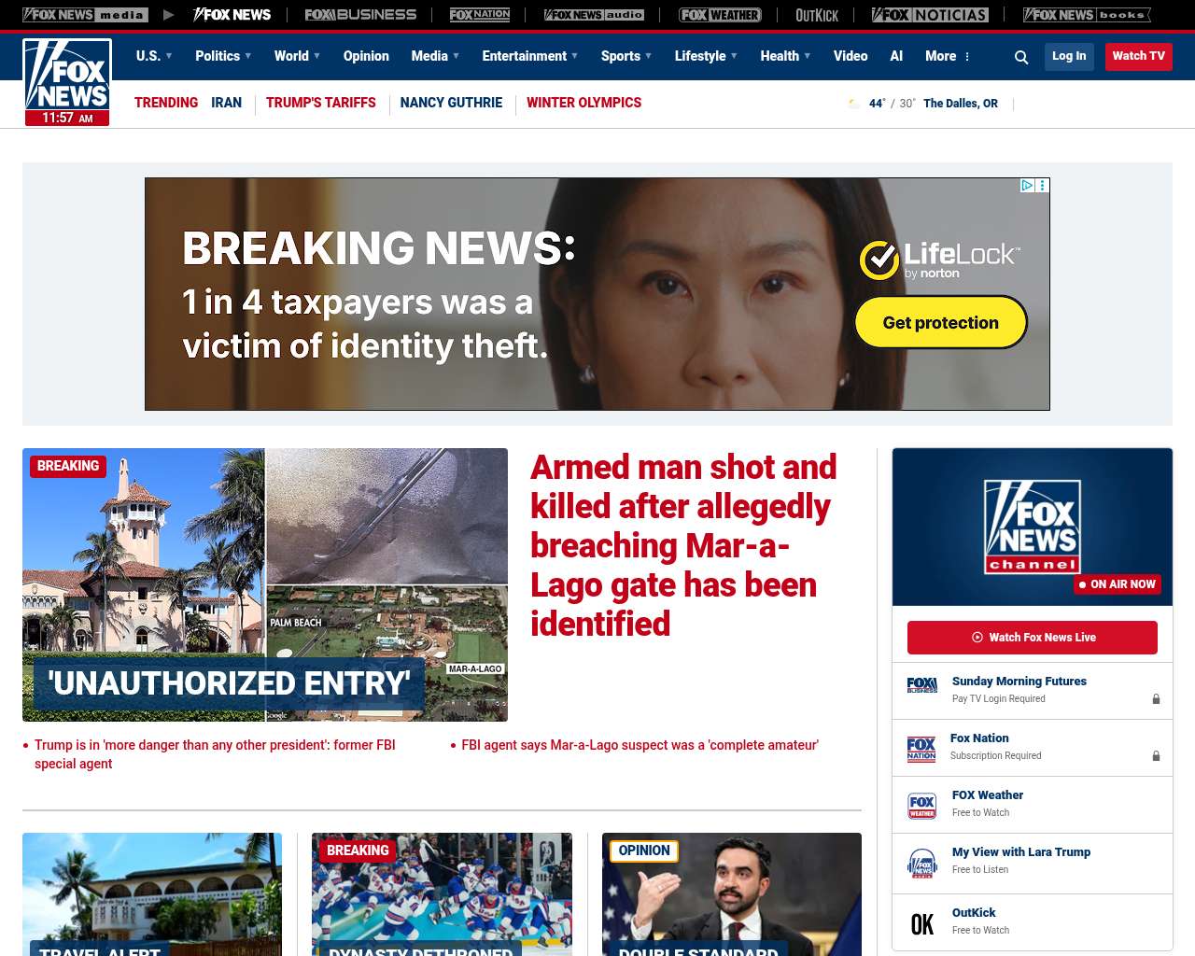The image size is (1195, 956).
Task: Open Fox Noticias in top network bar
Action: (x=930, y=15)
